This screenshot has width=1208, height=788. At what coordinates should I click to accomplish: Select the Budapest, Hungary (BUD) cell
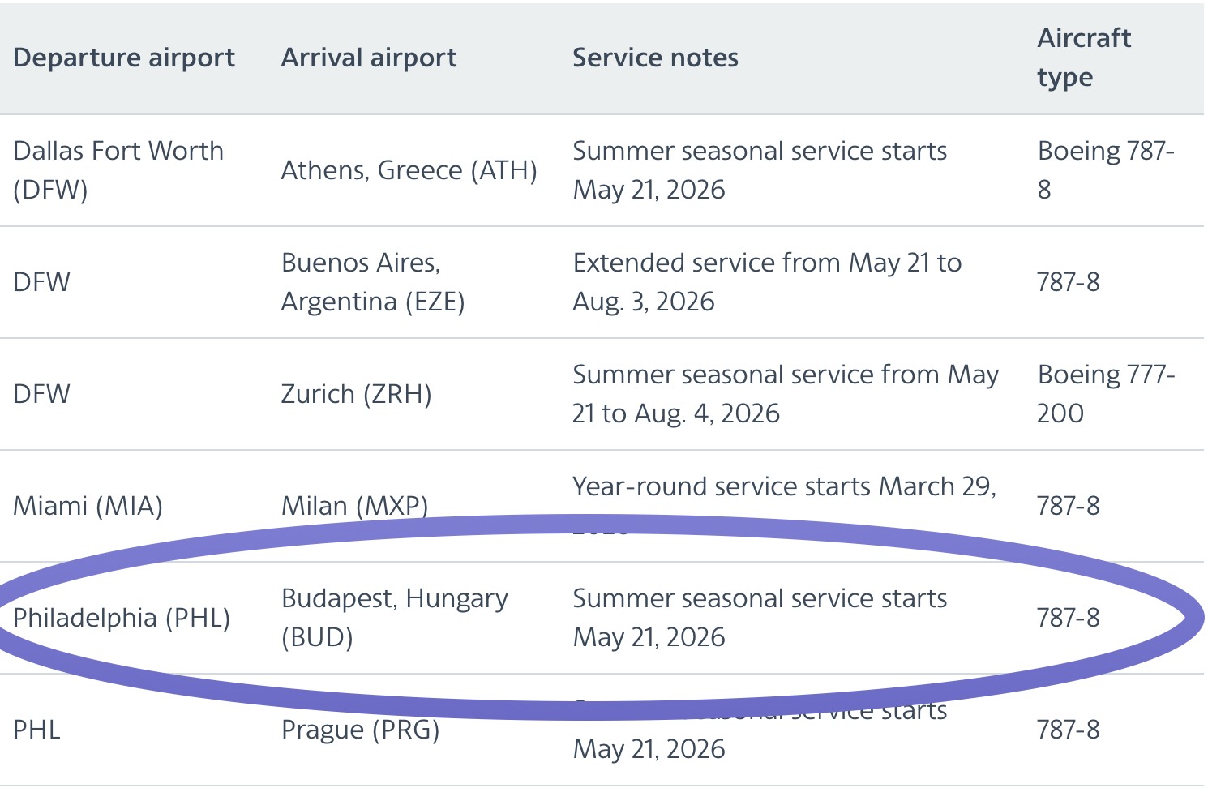[x=394, y=618]
